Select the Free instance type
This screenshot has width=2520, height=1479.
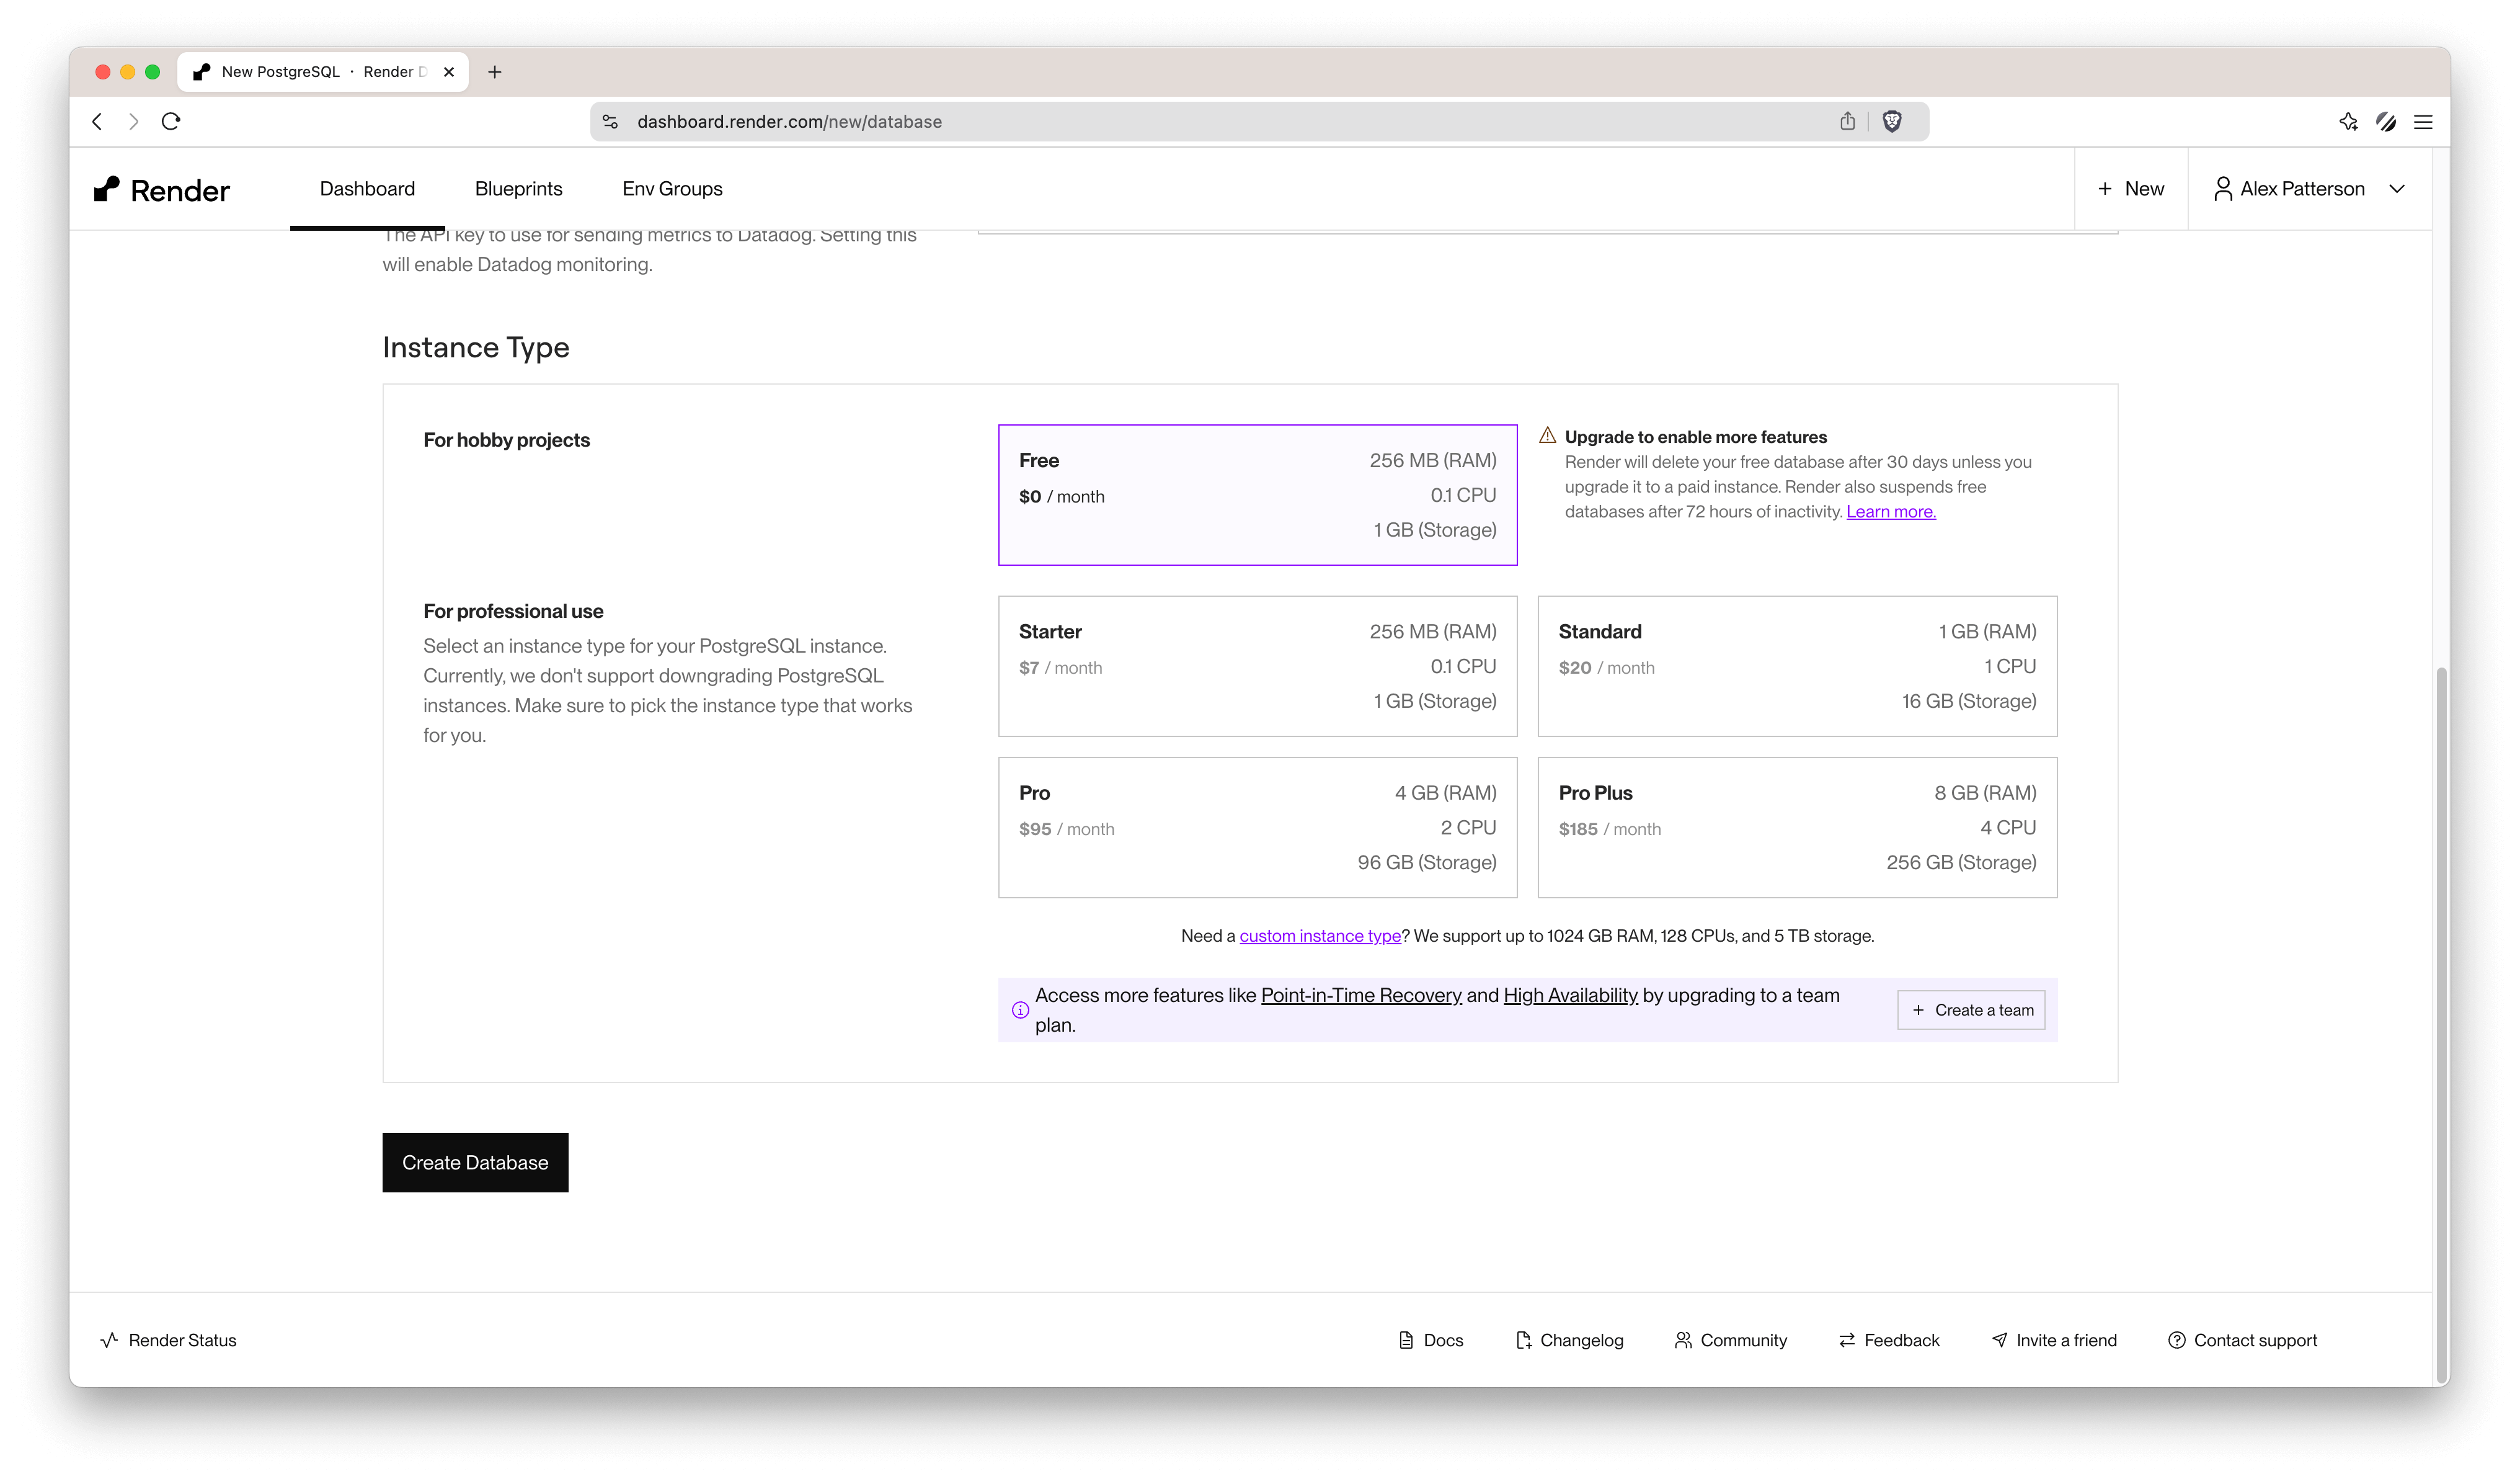(x=1257, y=494)
